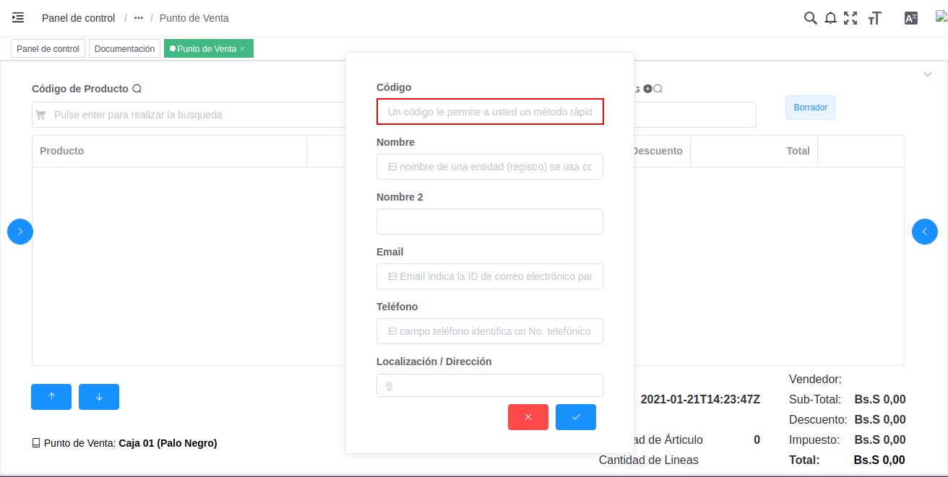Open notifications via the bell icon

[x=830, y=17]
